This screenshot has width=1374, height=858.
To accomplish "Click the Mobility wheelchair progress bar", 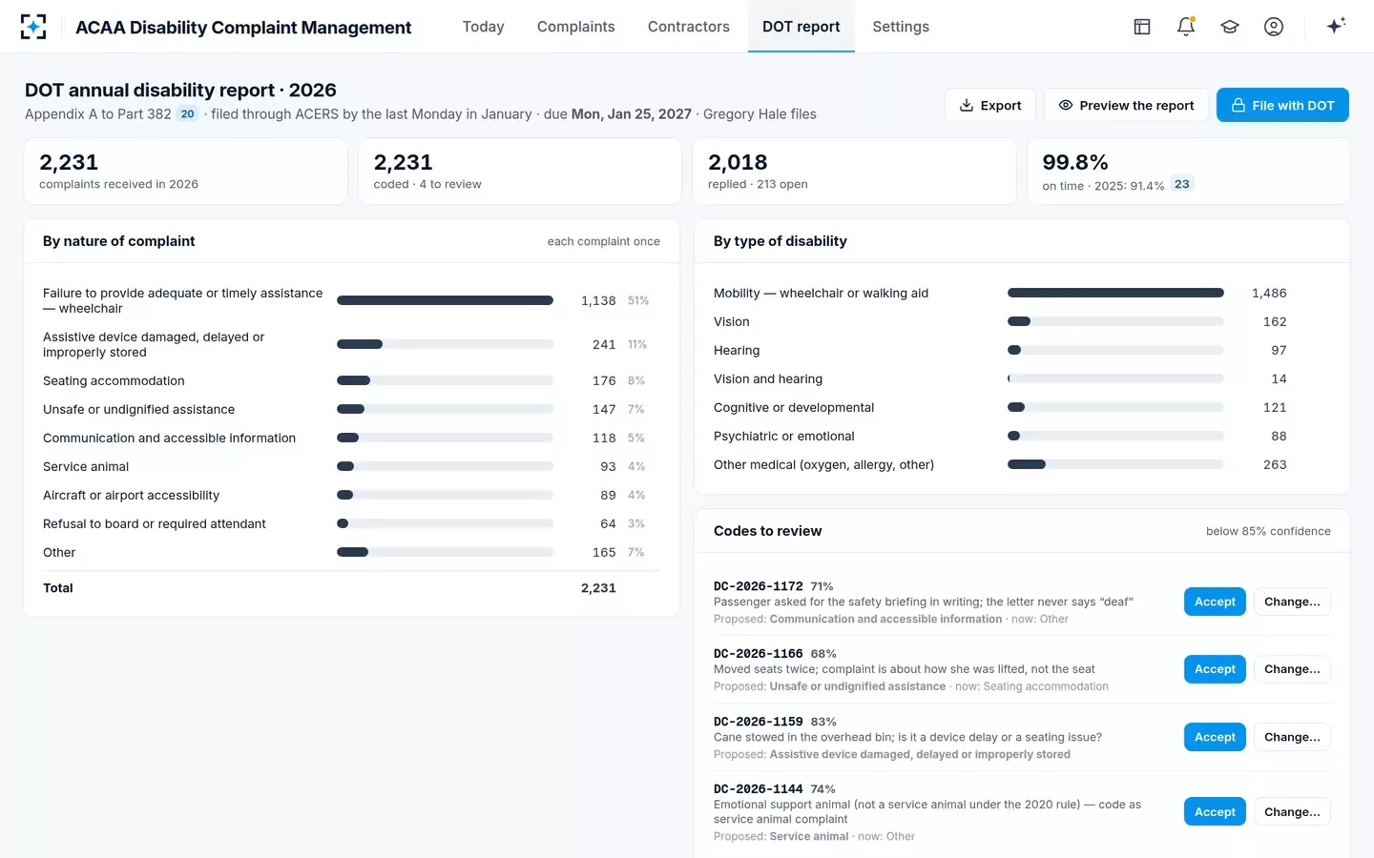I will (1115, 293).
